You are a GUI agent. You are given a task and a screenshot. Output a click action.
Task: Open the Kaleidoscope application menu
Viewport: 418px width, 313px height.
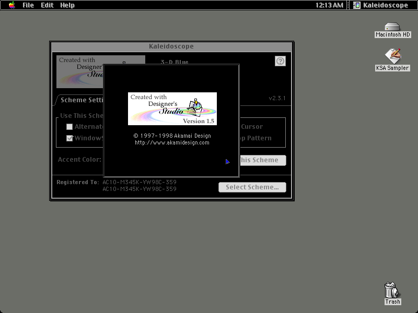[x=381, y=5]
